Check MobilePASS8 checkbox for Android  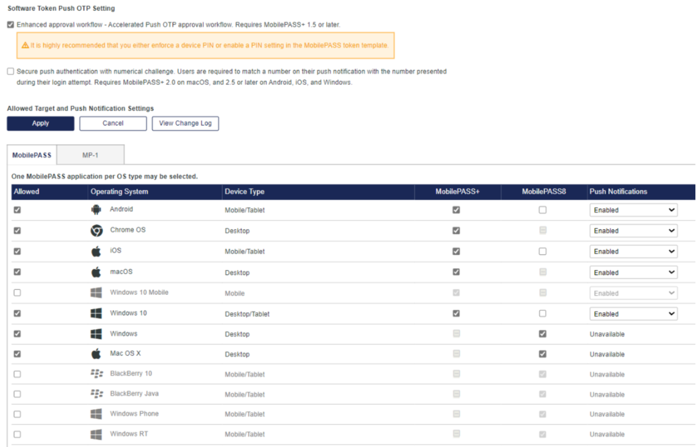coord(542,210)
